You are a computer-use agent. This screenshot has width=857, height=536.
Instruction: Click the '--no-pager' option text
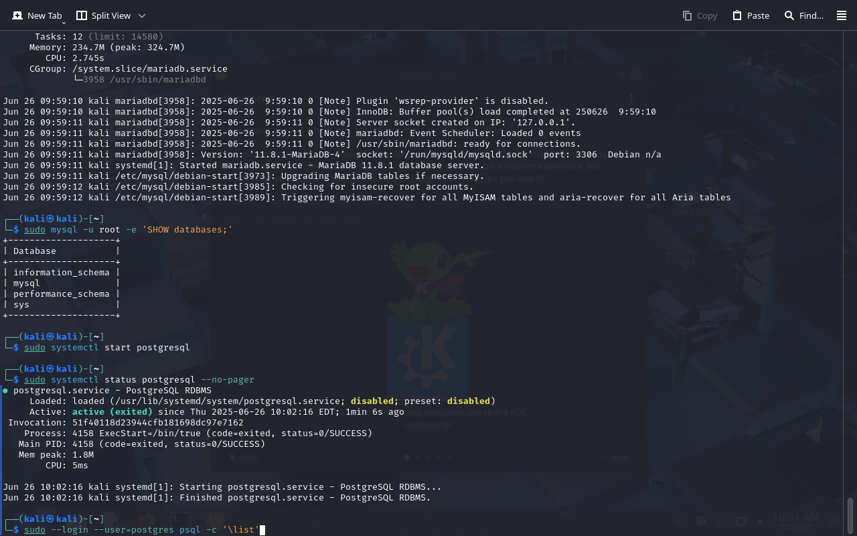click(x=228, y=380)
